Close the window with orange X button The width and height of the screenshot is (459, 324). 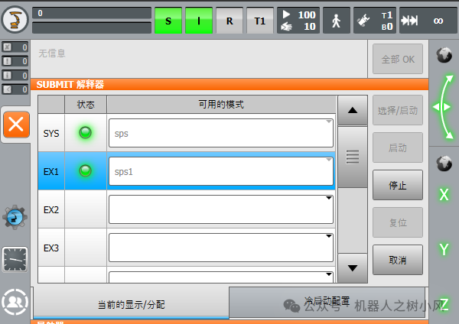[16, 125]
